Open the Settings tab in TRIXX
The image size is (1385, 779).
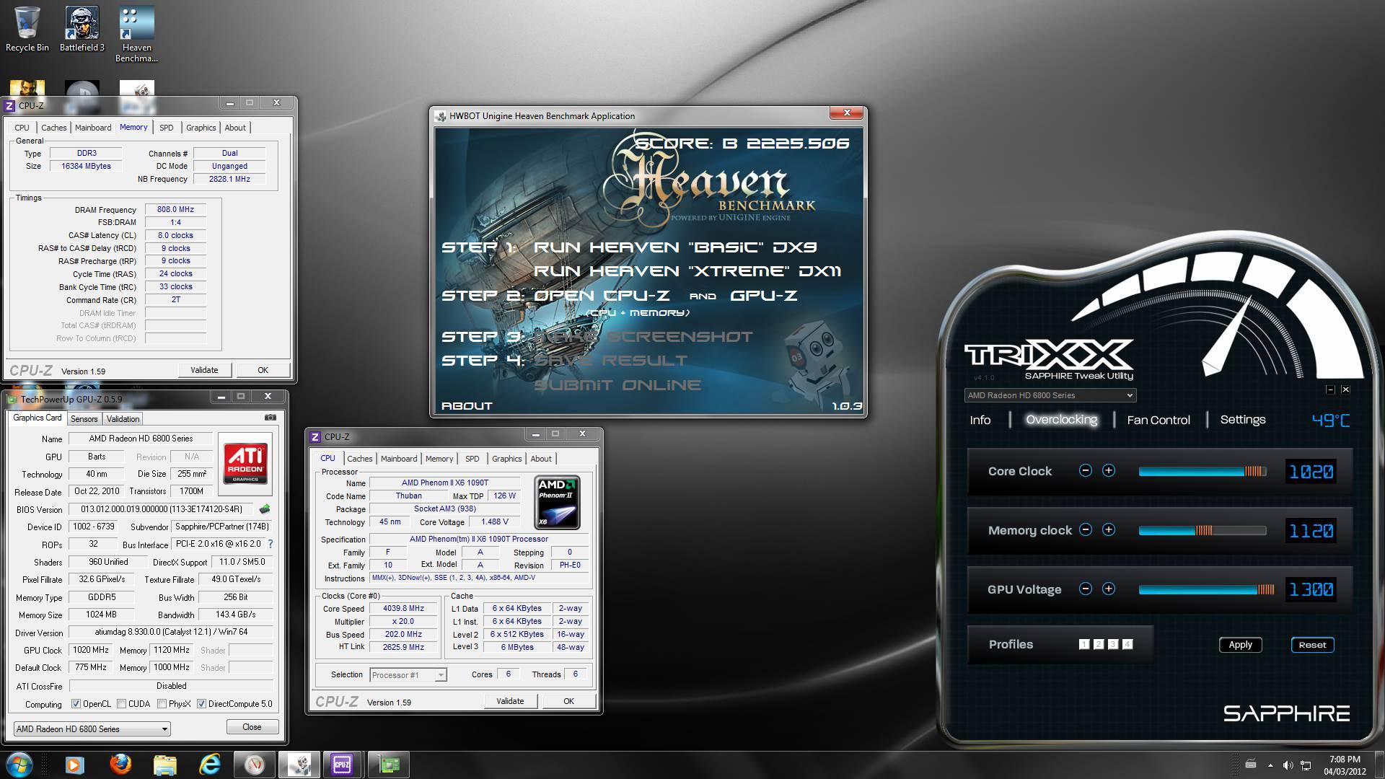1242,420
